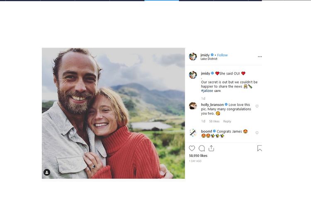Click the share post icon
This screenshot has width=311, height=207.
click(x=211, y=148)
